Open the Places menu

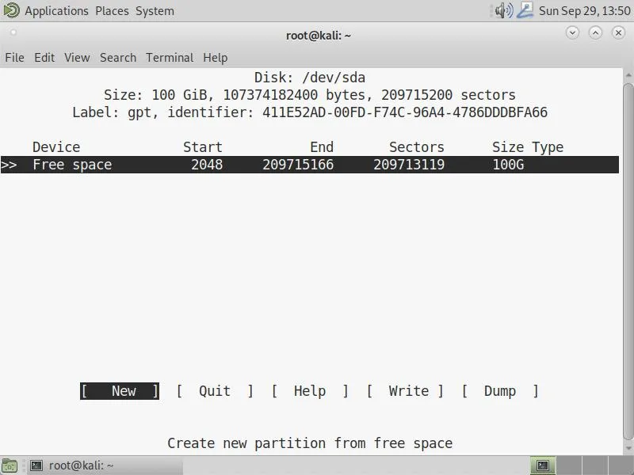click(112, 11)
